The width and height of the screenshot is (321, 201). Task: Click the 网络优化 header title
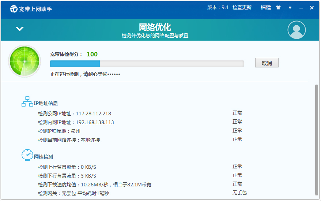coord(155,27)
